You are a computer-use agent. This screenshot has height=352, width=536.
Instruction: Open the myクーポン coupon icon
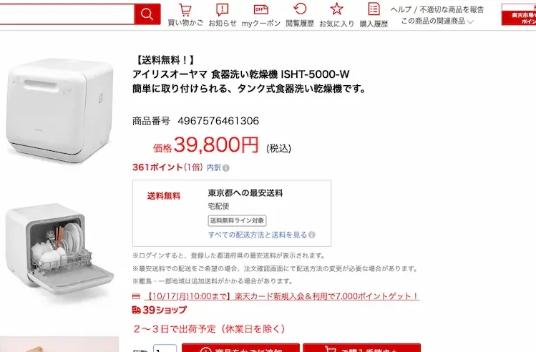261,15
